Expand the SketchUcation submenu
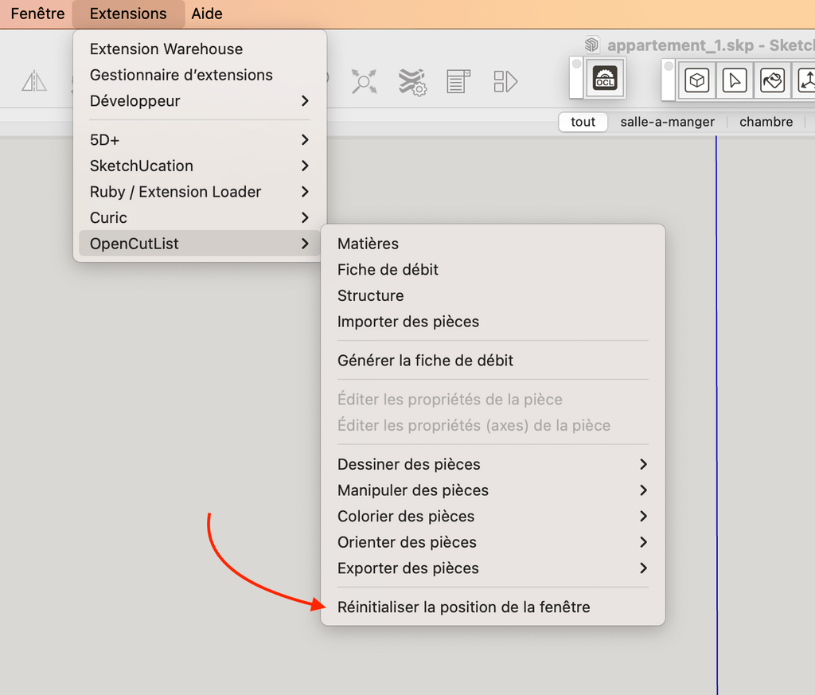Screen dimensions: 815x695 click(x=200, y=166)
